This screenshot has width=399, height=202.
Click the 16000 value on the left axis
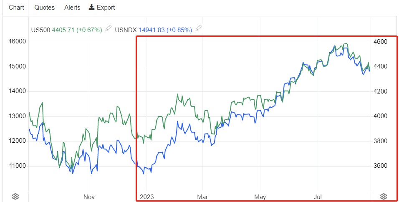[x=18, y=42]
